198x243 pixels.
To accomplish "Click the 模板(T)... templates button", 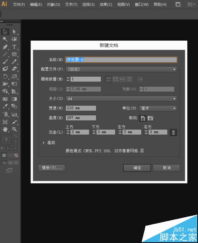I will [x=51, y=168].
